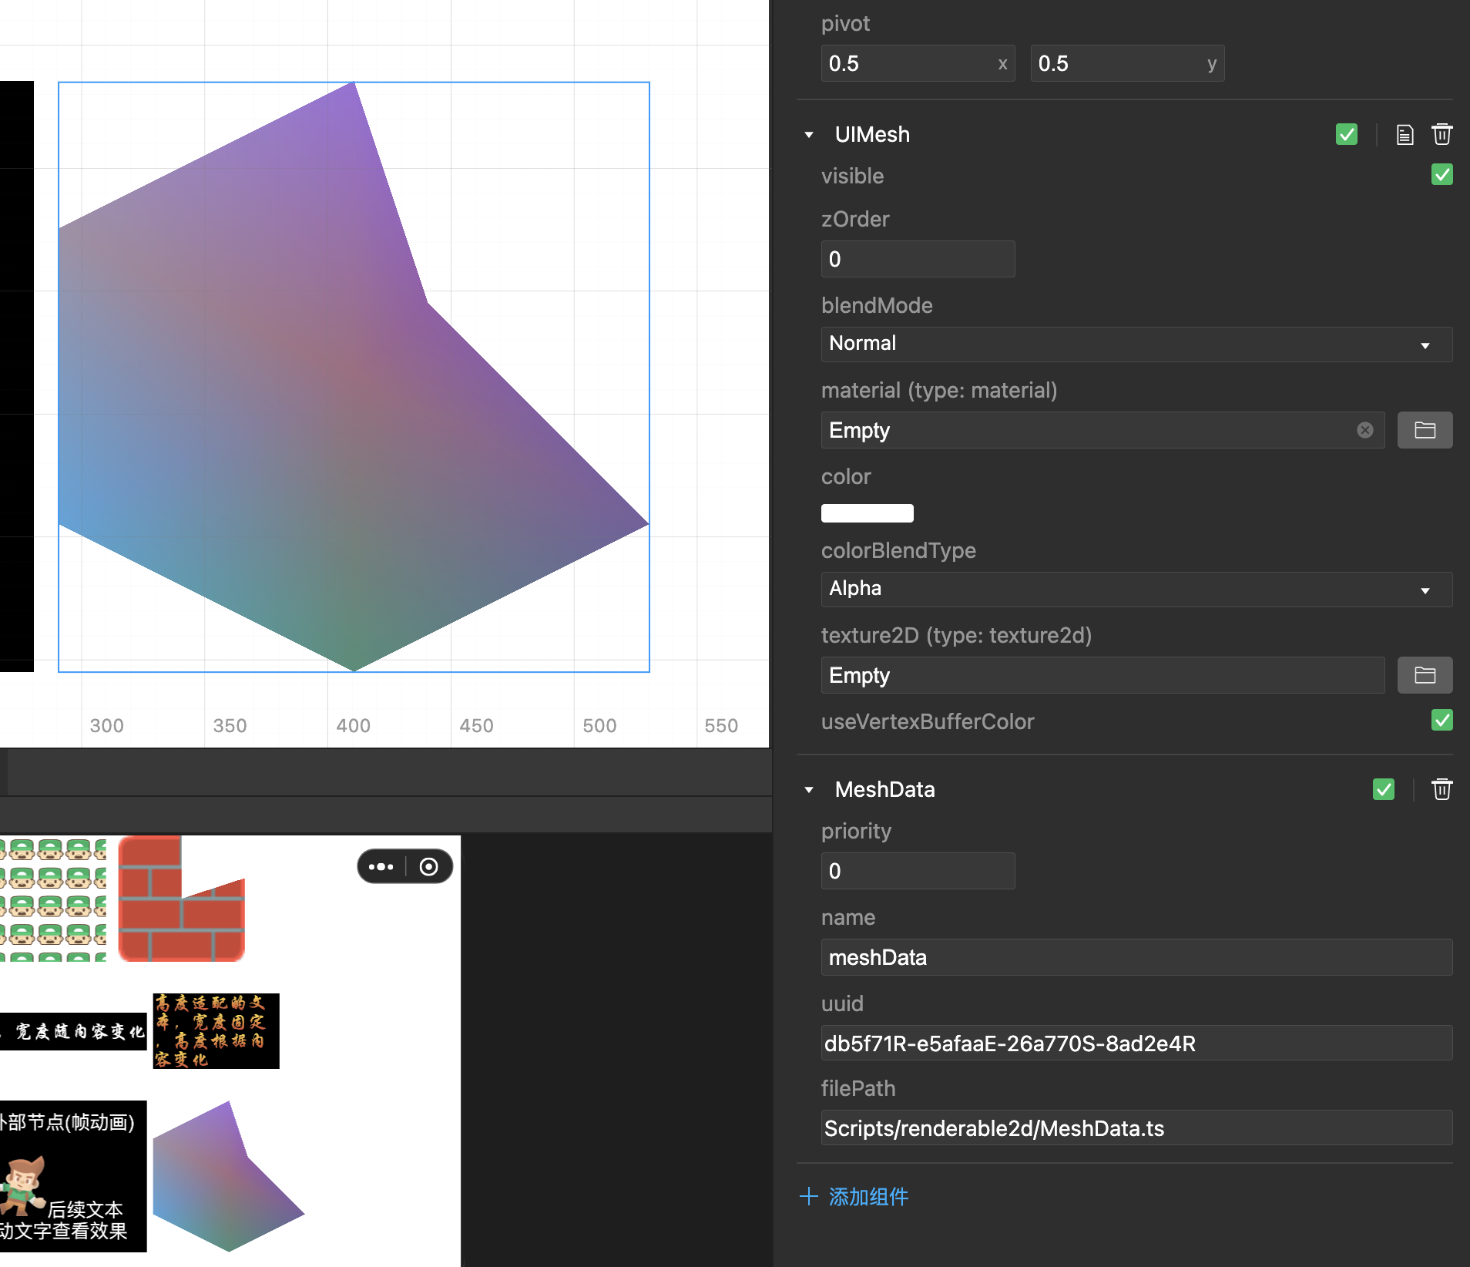Open the colorBlendType Alpha dropdown

tap(1136, 589)
